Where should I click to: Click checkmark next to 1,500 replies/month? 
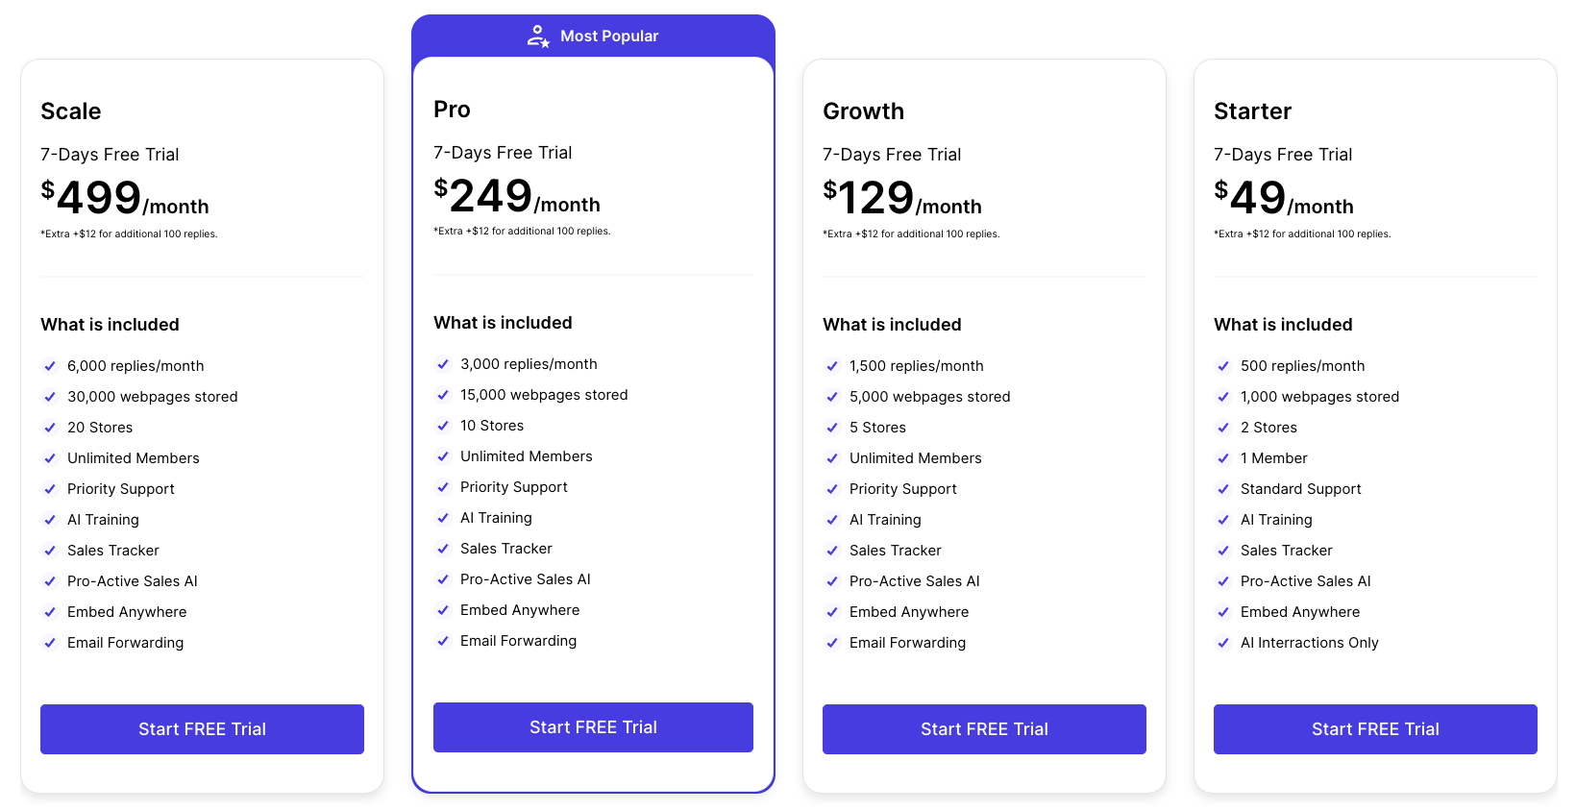(832, 366)
